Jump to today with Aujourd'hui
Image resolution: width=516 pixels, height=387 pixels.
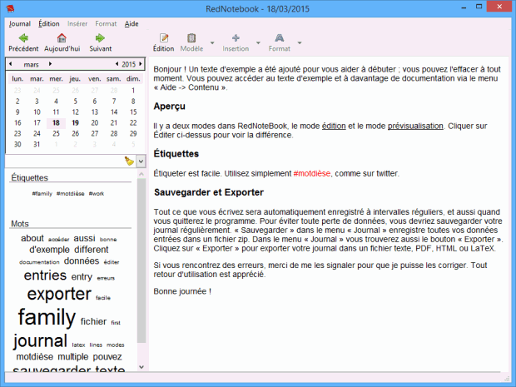tap(62, 42)
